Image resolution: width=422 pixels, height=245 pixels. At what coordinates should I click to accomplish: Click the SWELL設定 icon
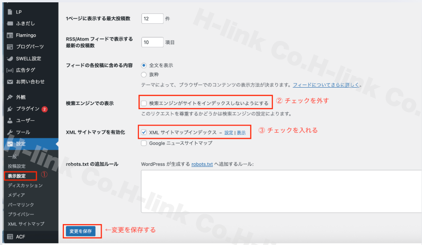click(10, 58)
